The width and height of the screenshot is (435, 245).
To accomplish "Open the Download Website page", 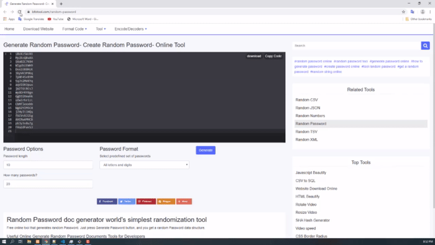I will pos(39,29).
